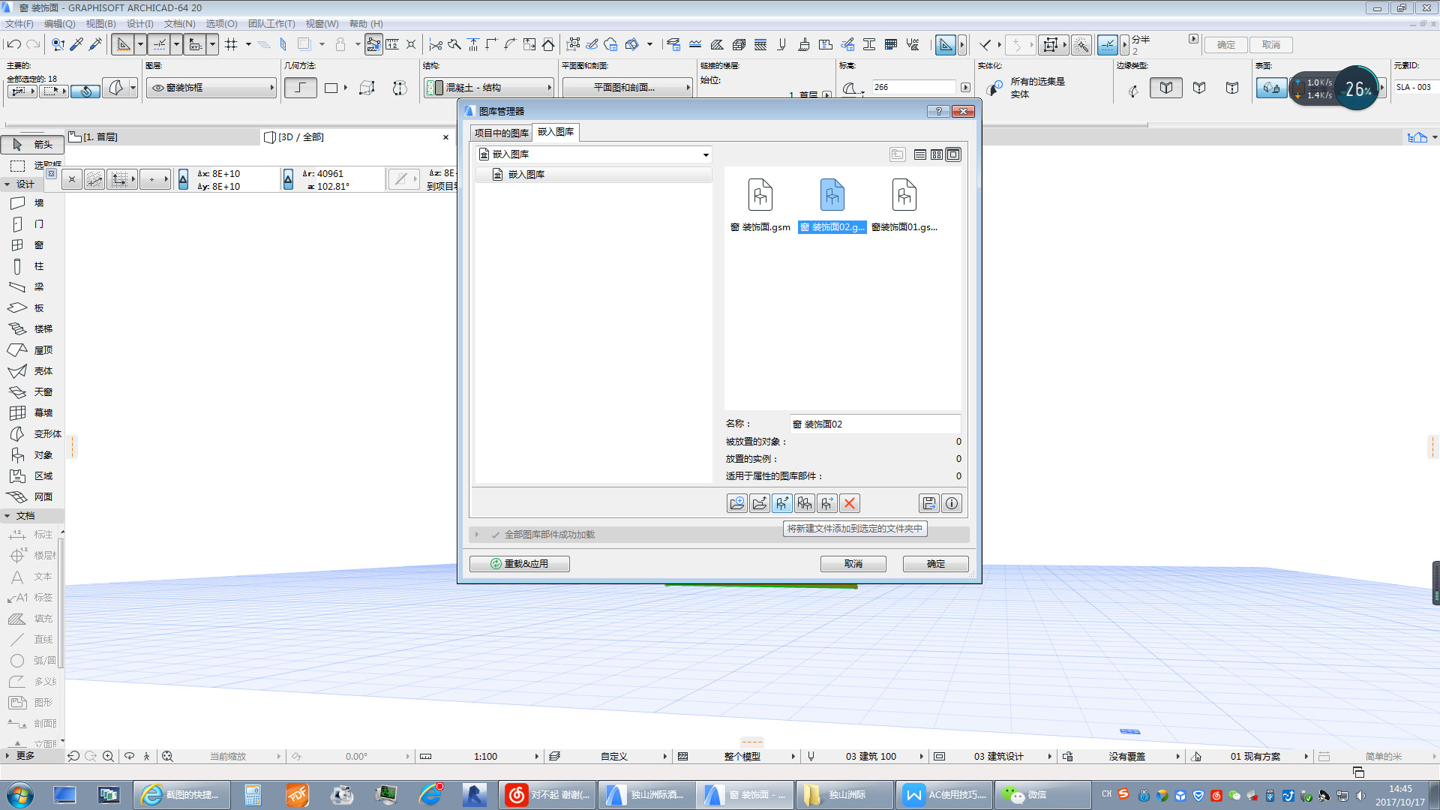The width and height of the screenshot is (1440, 810).
Task: Select the 墙 wall tool
Action: click(x=32, y=203)
